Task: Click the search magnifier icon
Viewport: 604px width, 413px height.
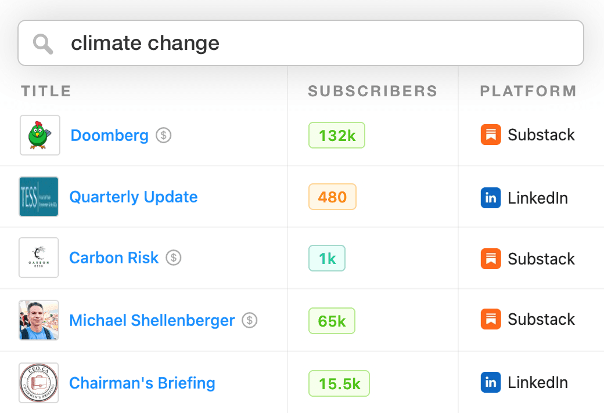Action: 43,44
